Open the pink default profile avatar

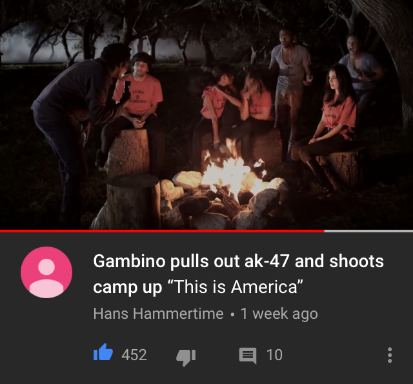[x=46, y=272]
